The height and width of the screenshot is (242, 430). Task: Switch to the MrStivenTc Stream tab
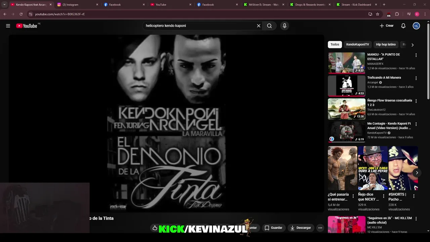click(x=264, y=5)
